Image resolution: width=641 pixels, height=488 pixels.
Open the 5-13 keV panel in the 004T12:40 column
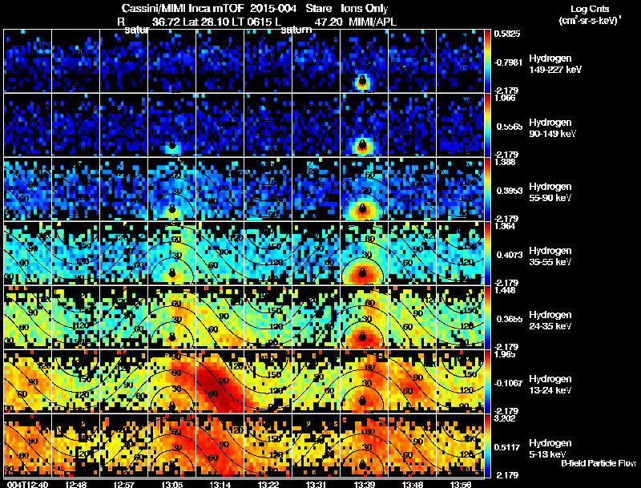(27, 446)
